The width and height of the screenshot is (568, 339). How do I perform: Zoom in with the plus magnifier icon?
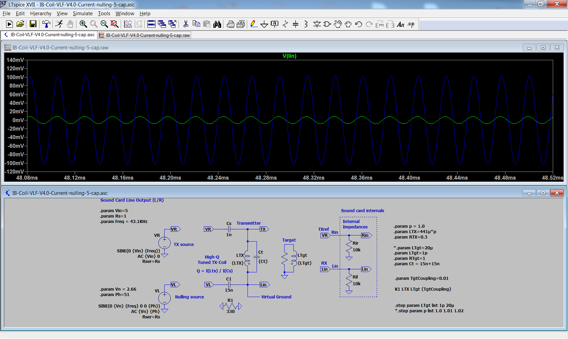[x=83, y=24]
